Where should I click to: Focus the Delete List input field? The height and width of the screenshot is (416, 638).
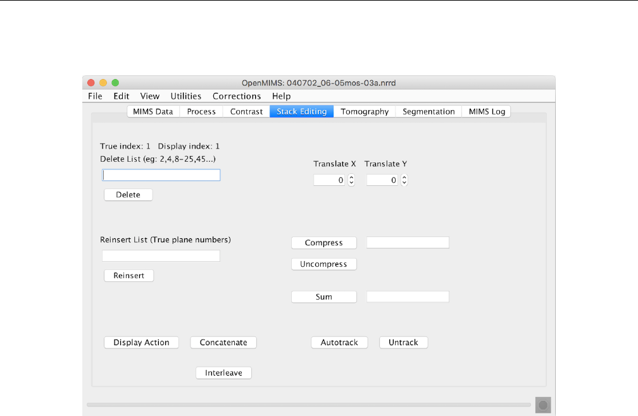161,175
